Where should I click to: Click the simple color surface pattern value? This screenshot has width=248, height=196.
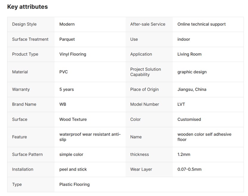point(71,154)
